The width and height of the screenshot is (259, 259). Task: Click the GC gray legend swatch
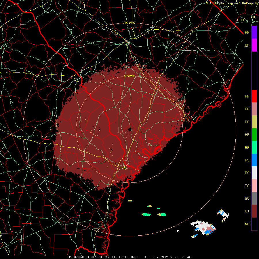[x=254, y=198]
